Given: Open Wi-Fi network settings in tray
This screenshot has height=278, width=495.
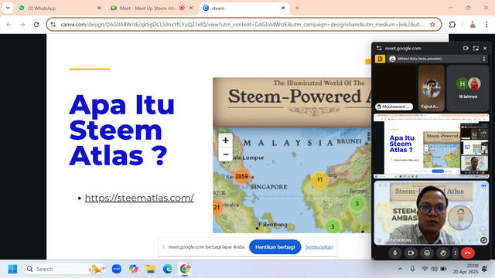Looking at the screenshot, I should pos(425,269).
